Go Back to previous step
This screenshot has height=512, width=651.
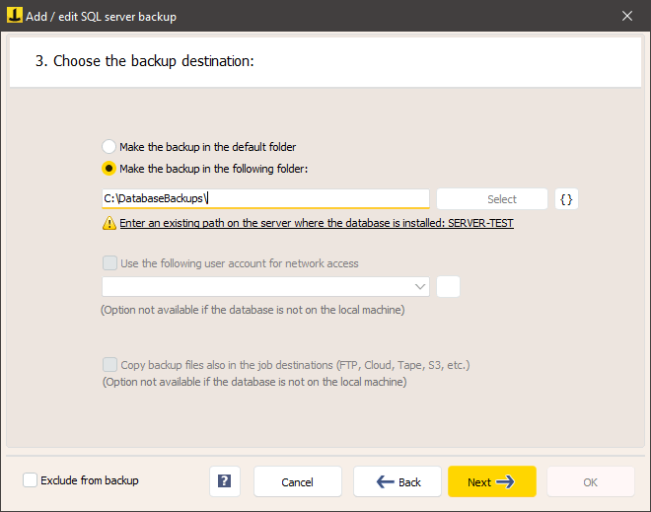click(x=398, y=481)
